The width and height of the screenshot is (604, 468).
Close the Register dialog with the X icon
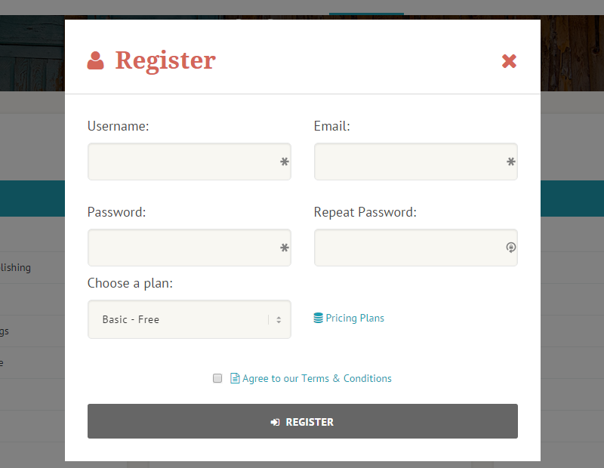tap(509, 61)
